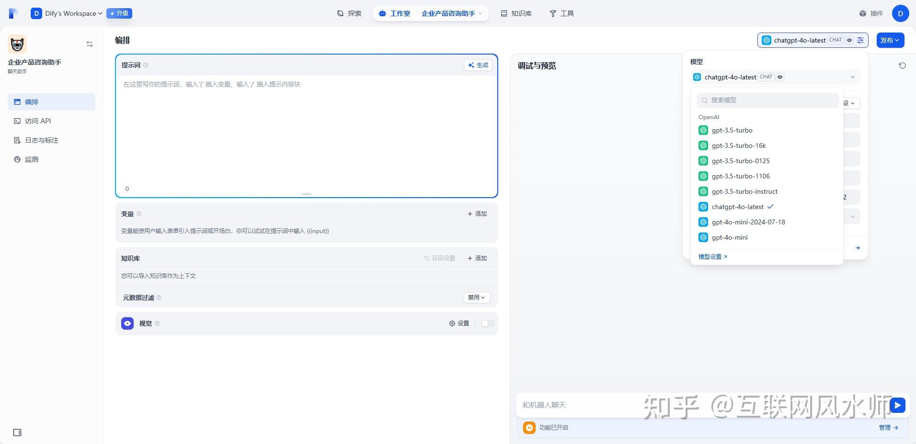Click the purple eye 视觉 icon
916x444 pixels.
127,323
